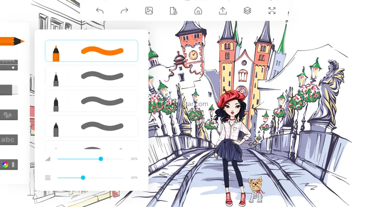Screen dimensions: 368x207
Task: Open the insert image icon
Action: 149,10
